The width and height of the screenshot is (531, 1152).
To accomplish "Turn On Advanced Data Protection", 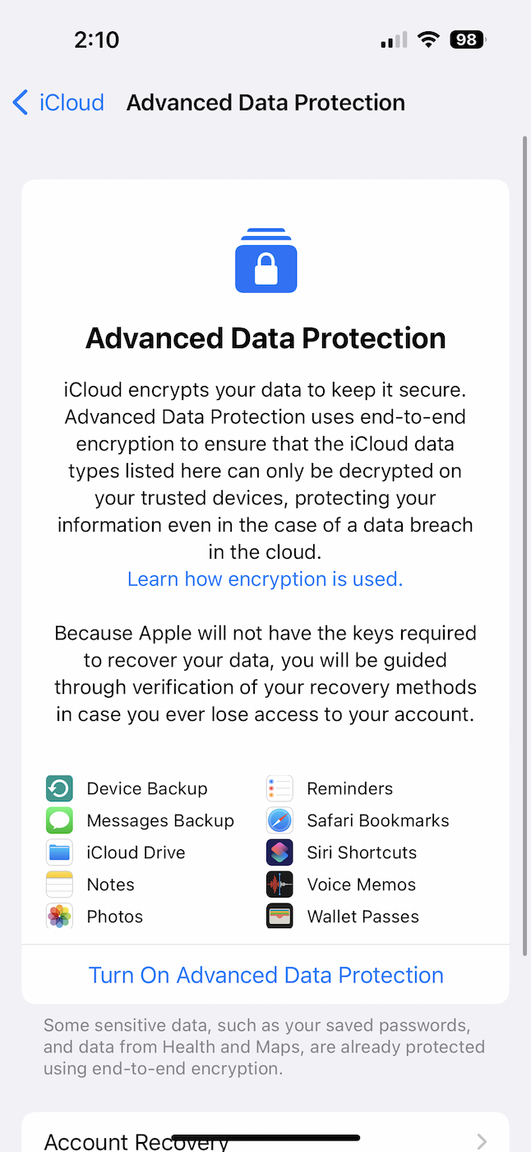I will coord(265,974).
